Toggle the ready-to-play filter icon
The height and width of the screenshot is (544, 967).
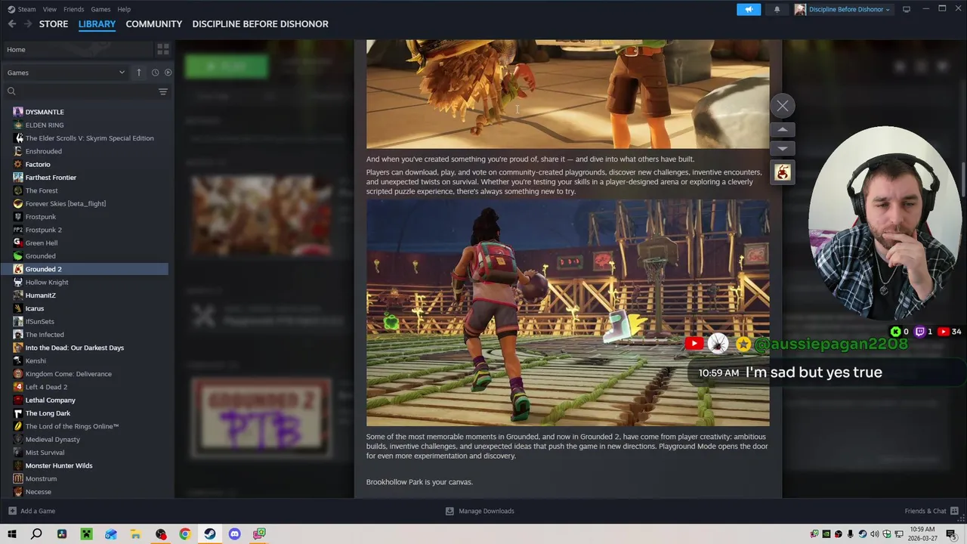(168, 73)
